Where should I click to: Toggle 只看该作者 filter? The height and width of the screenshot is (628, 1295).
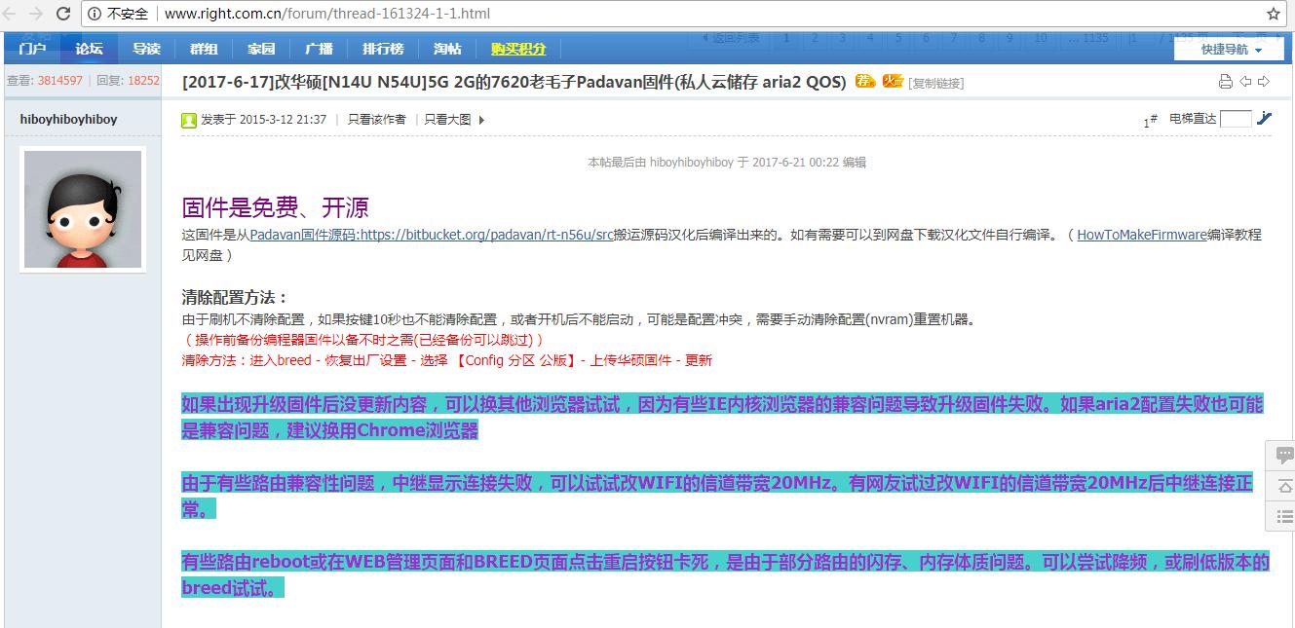pyautogui.click(x=376, y=120)
